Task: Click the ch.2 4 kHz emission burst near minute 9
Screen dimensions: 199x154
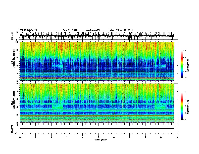Action: click(160, 106)
